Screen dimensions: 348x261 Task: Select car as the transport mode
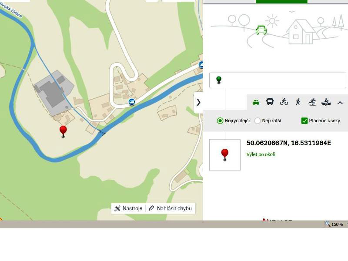(256, 102)
